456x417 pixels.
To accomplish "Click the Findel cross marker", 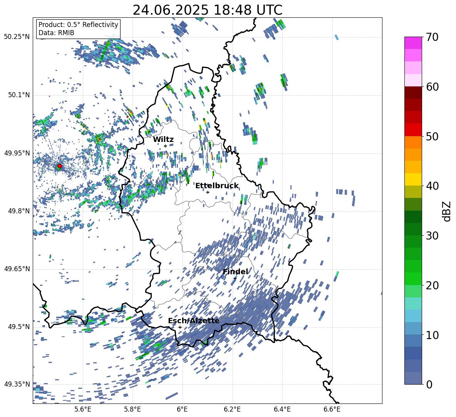I will [235, 278].
